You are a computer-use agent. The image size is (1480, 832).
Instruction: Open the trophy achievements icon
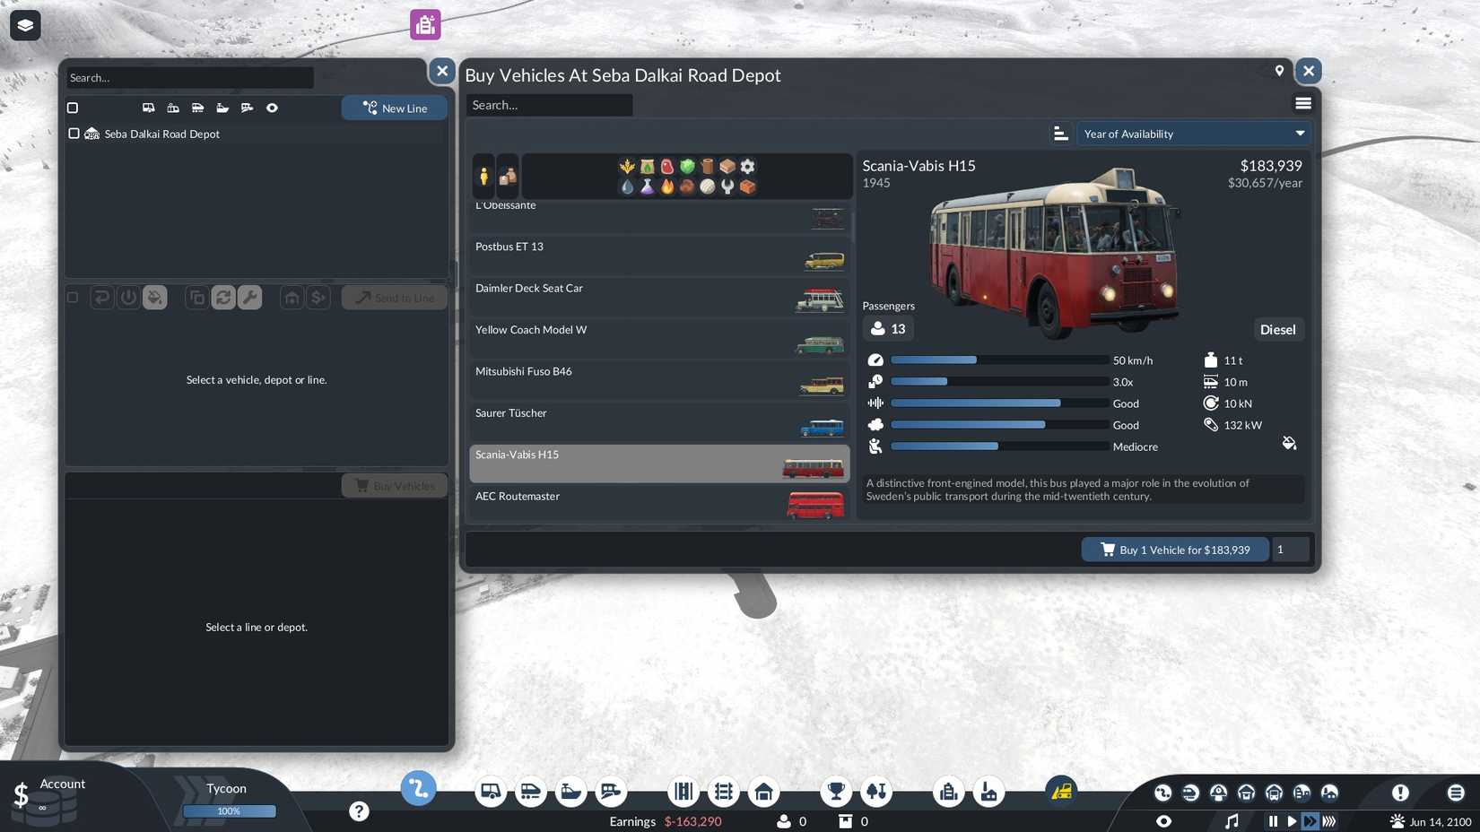(836, 792)
